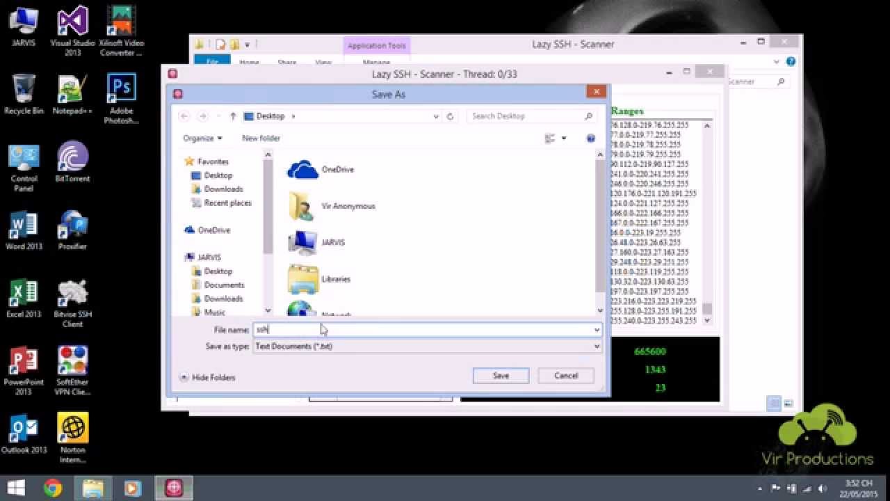Screen dimensions: 890x501
Task: Open Notepad++ desktop icon
Action: coord(72,95)
